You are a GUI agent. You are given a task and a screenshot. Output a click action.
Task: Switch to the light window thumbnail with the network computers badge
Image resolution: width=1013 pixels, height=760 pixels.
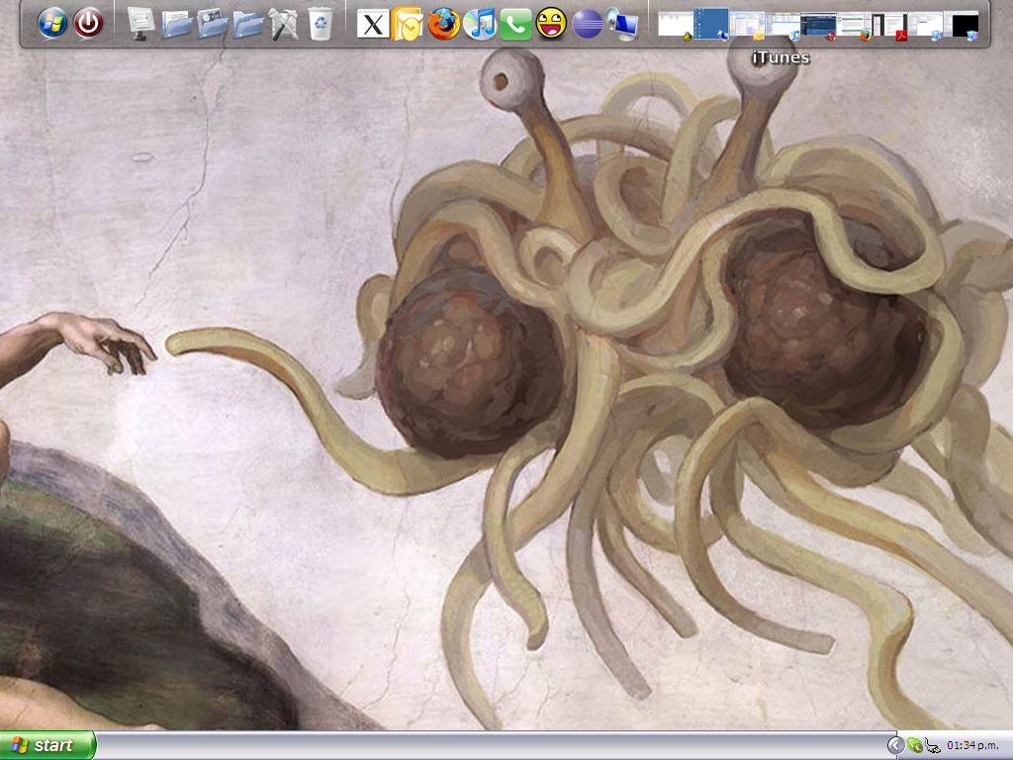click(925, 24)
